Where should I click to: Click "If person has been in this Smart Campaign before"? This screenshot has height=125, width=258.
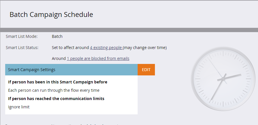pos(58,82)
